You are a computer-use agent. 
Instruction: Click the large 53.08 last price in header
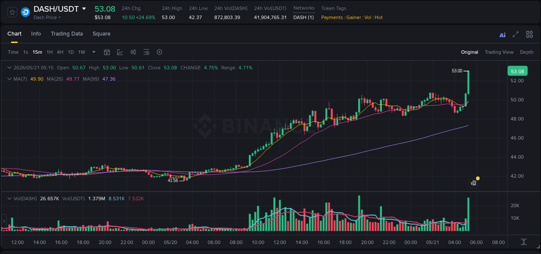(x=105, y=9)
